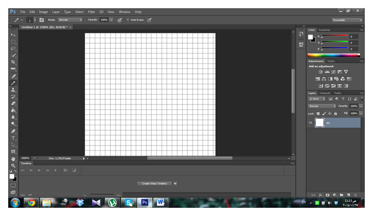
Task: Open the layer Fill arrow dropdown
Action: (x=361, y=113)
